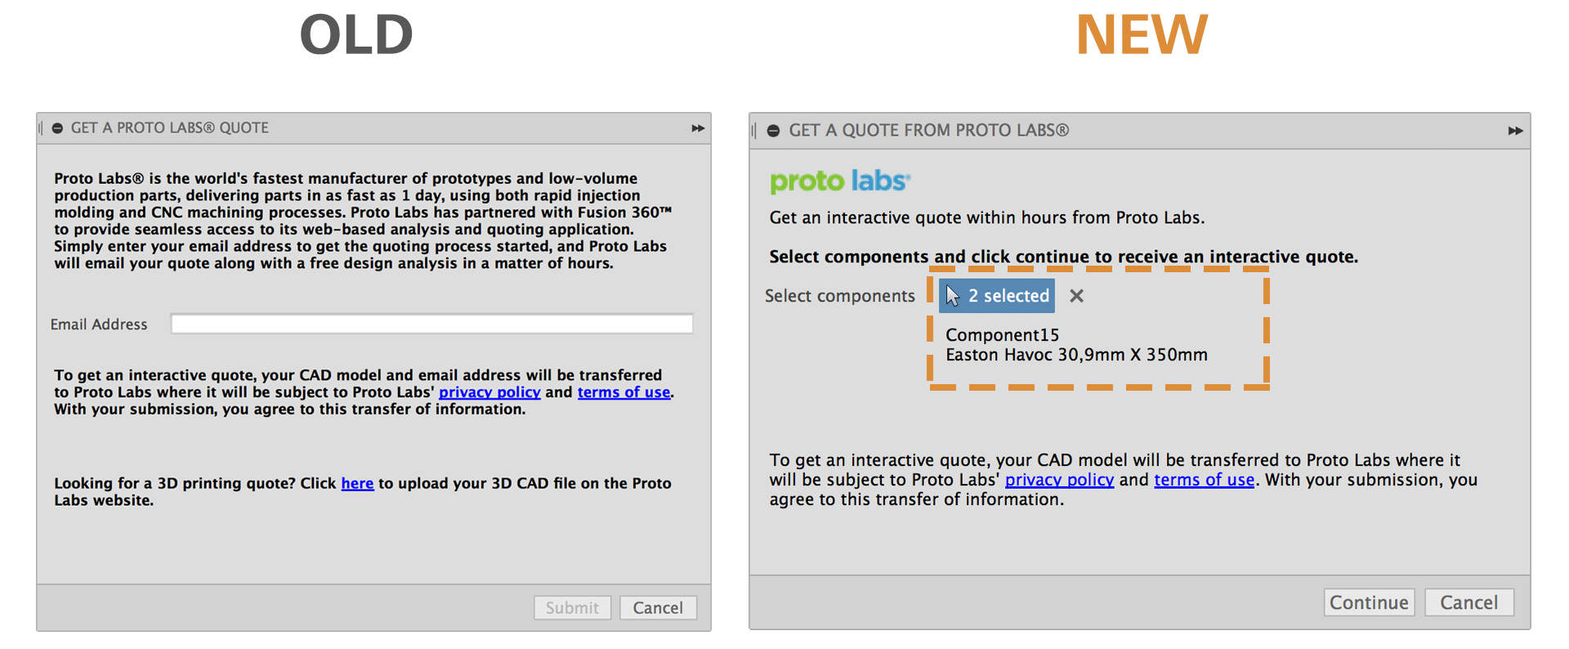Viewport: 1569px width, 649px height.
Task: Click the Email Address input field
Action: tap(431, 324)
